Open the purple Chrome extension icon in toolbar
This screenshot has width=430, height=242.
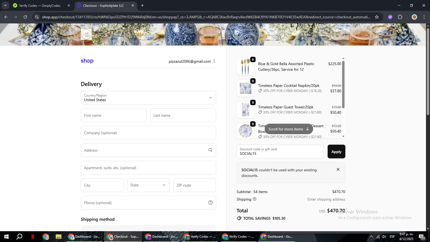point(390,17)
